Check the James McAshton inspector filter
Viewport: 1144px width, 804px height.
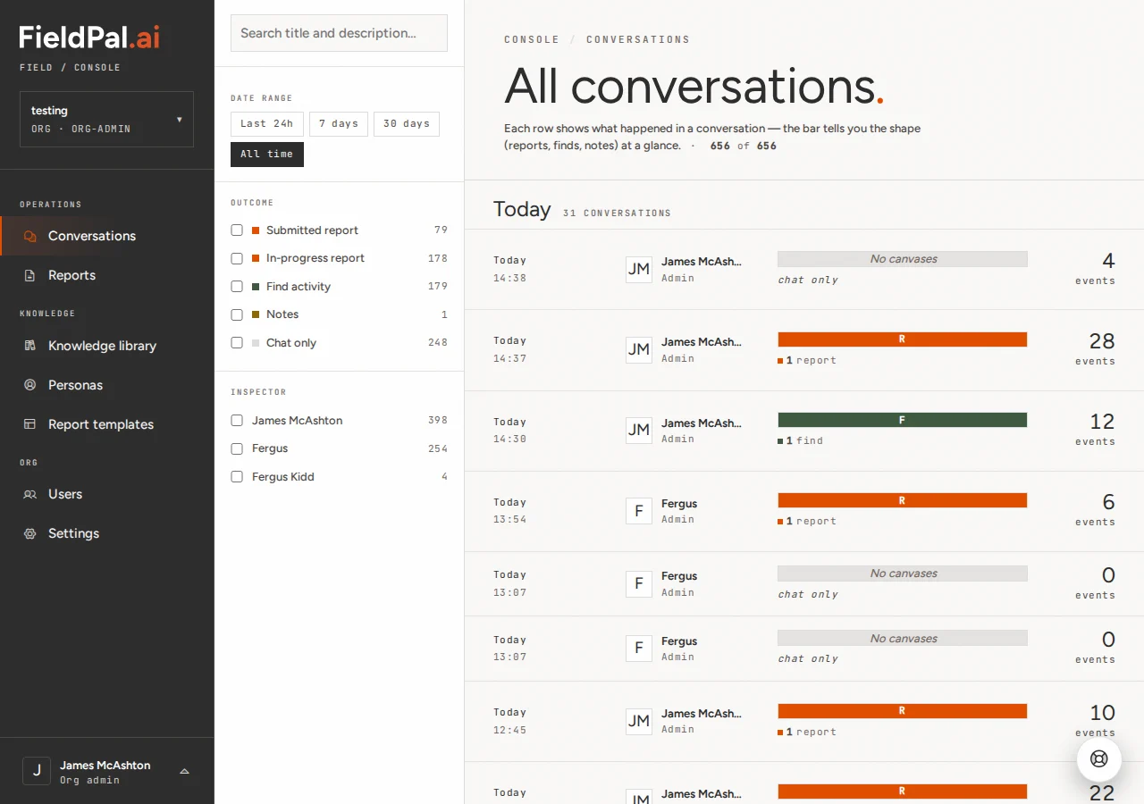[x=237, y=421]
